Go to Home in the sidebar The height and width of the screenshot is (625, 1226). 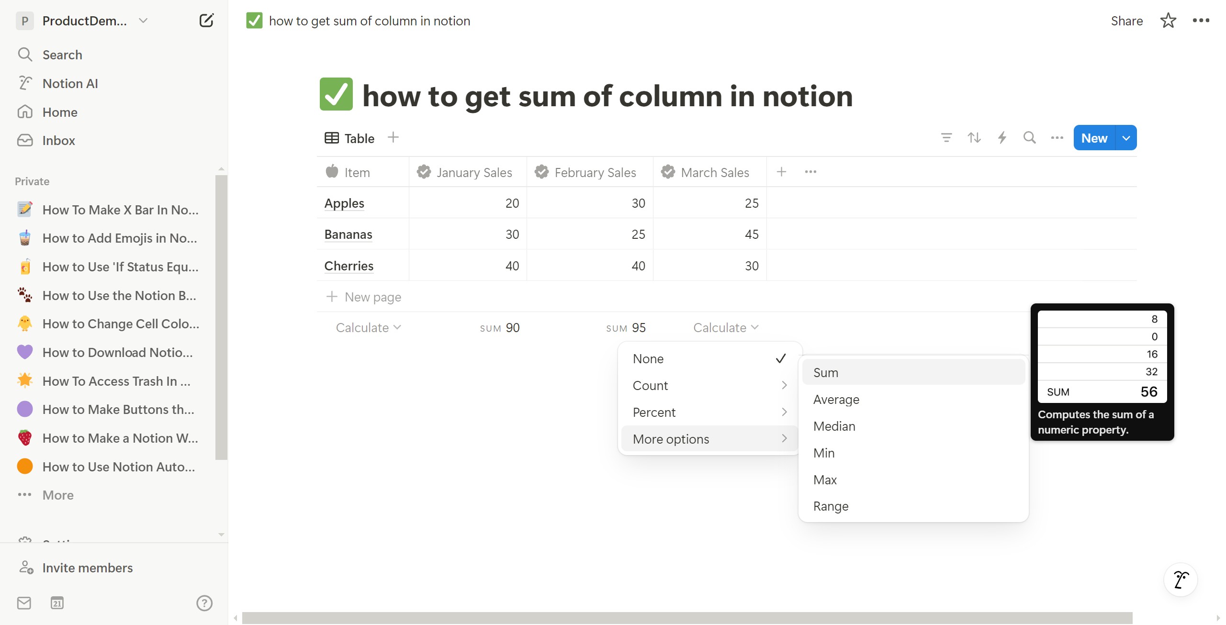click(60, 112)
